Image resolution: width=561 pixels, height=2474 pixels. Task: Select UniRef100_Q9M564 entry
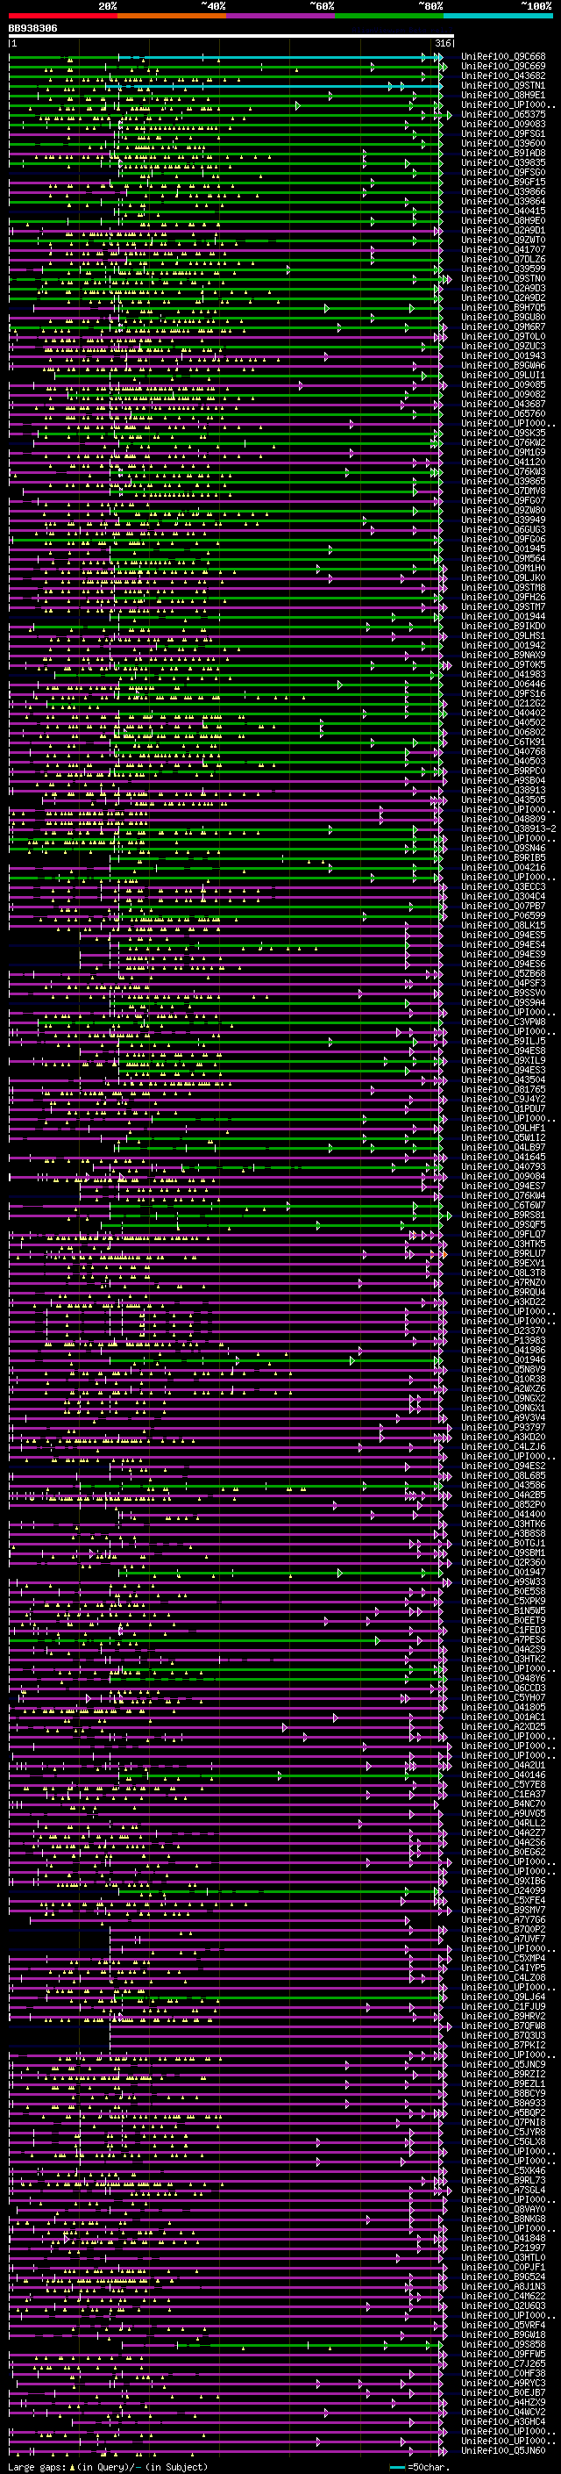503,558
